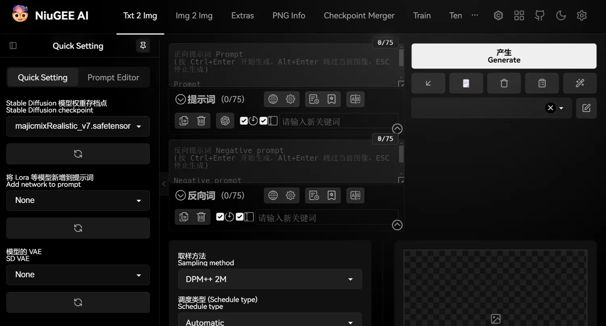Open the gear settings in 提示词 row

[290, 99]
